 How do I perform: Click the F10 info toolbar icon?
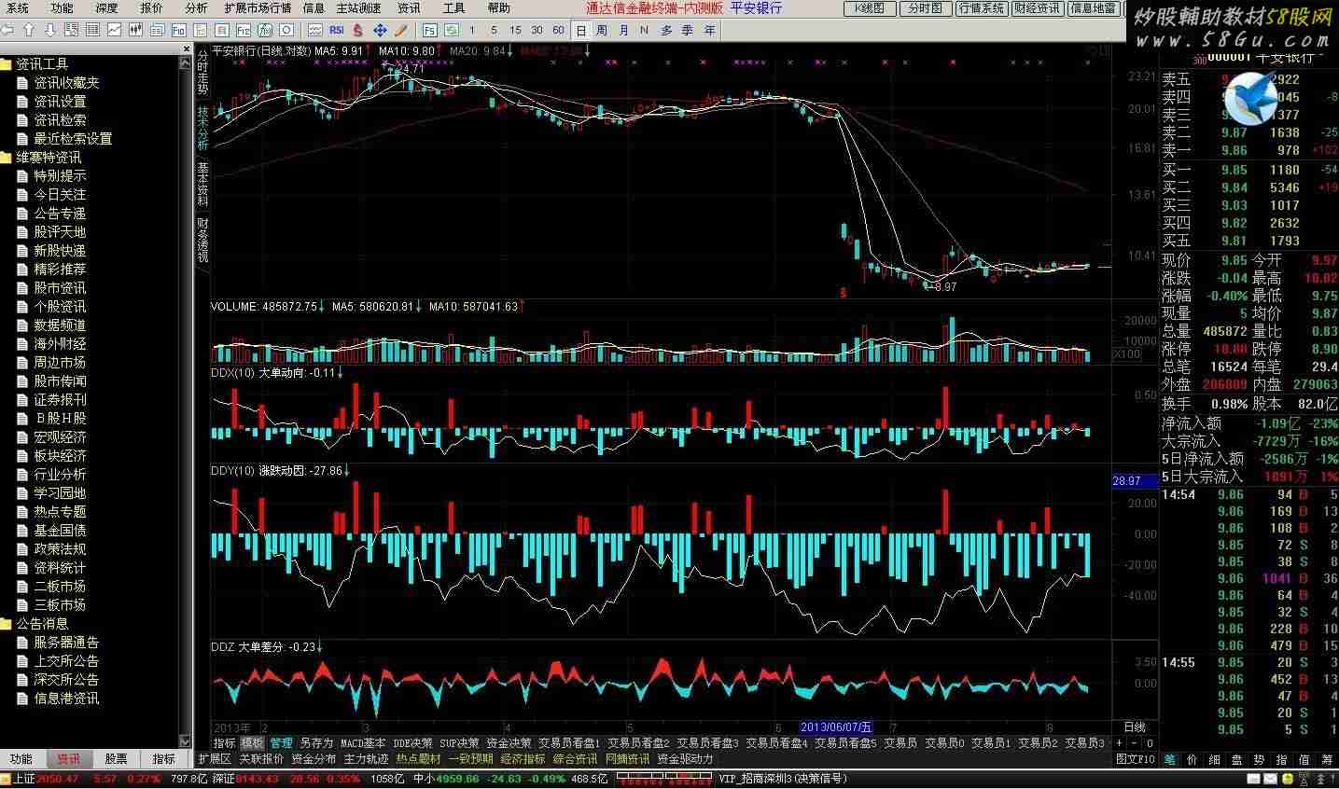click(x=178, y=30)
